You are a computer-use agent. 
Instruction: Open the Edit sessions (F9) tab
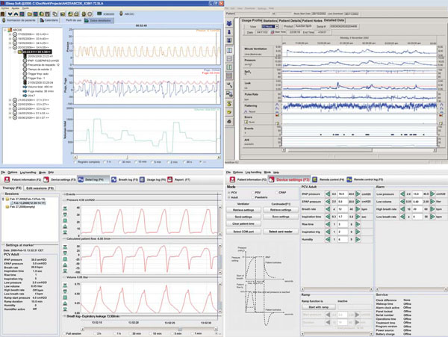pos(40,188)
